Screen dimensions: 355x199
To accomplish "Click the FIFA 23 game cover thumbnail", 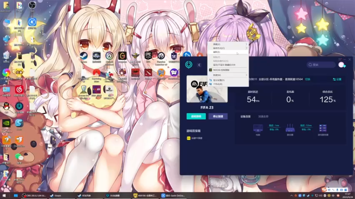I will (207, 89).
